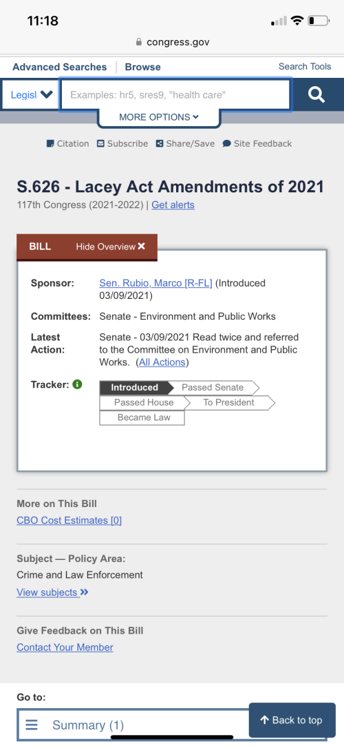The width and height of the screenshot is (344, 746).
Task: Open Share/Save options
Action: point(185,144)
